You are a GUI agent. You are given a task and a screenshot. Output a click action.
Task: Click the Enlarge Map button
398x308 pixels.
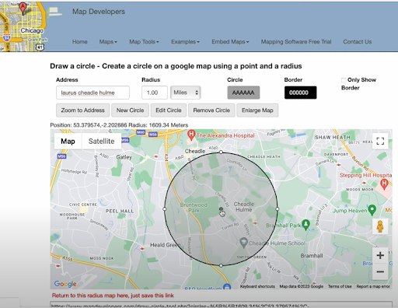click(257, 110)
